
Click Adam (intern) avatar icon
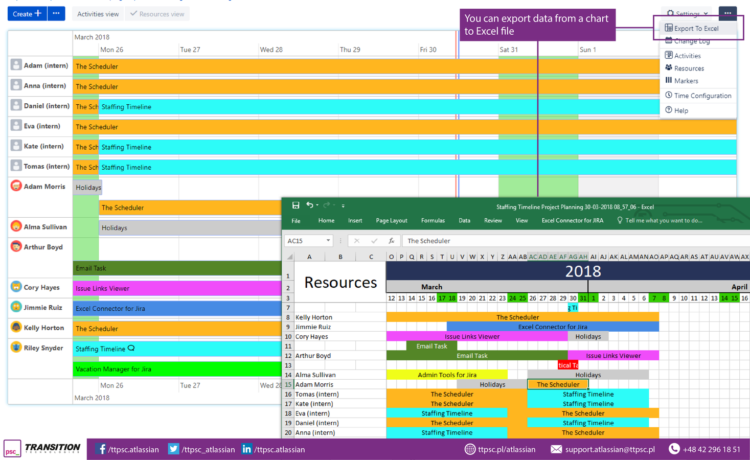pyautogui.click(x=16, y=65)
